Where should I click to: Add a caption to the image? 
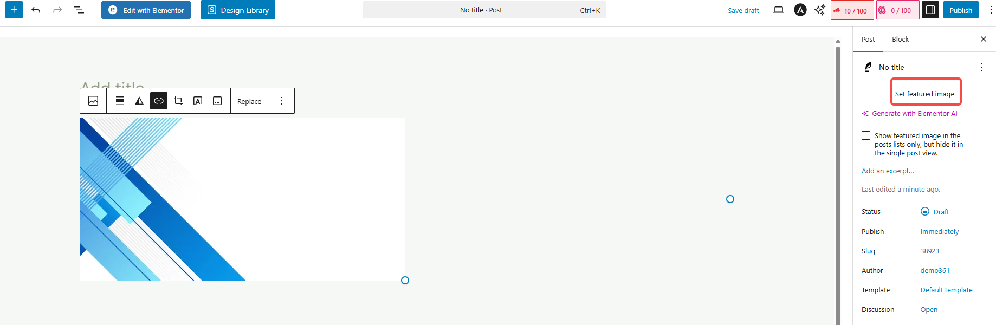pyautogui.click(x=217, y=101)
